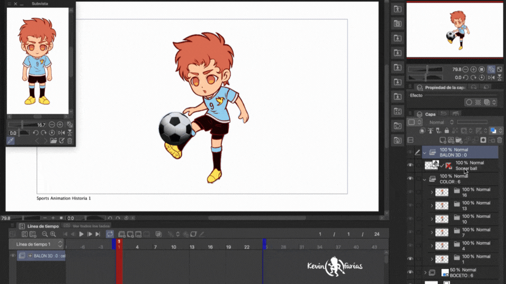Reset rotation in the Navigator panel
The height and width of the screenshot is (284, 506).
[481, 77]
